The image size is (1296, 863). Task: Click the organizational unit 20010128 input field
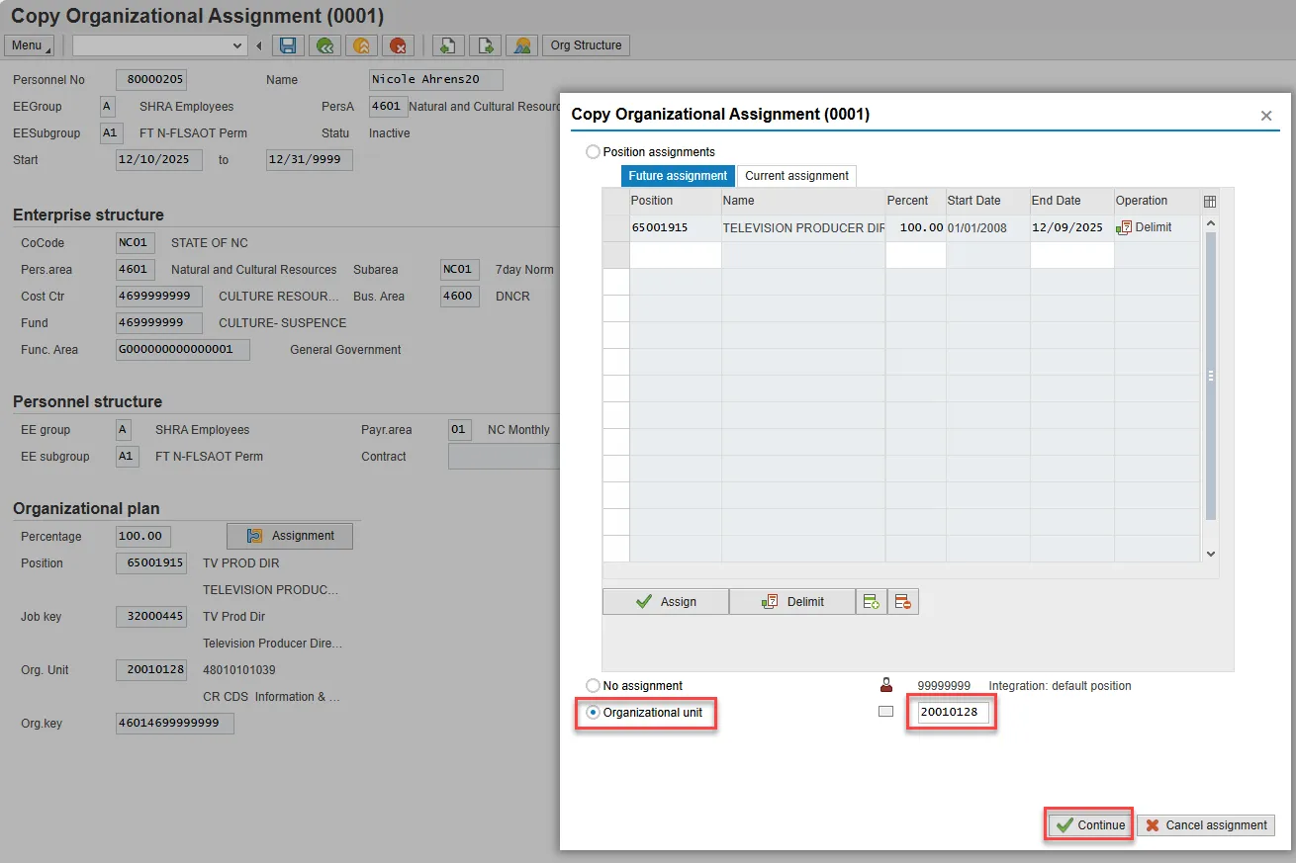(x=953, y=712)
